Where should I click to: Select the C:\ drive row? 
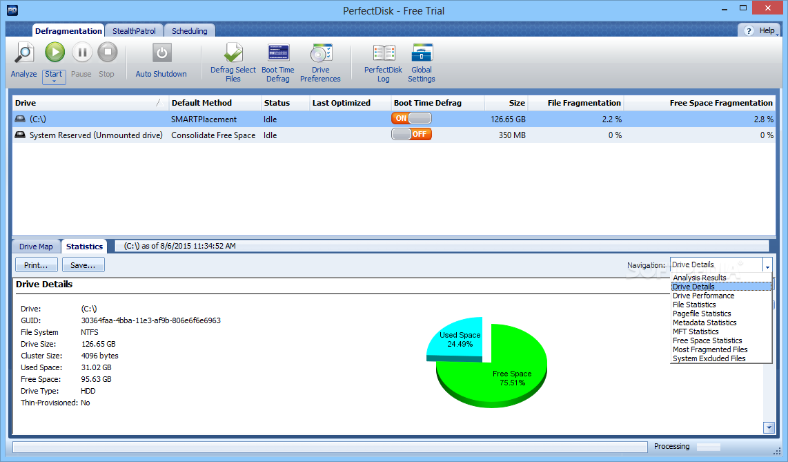tap(394, 119)
